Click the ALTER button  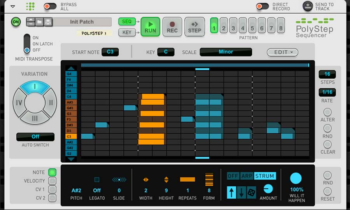pyautogui.click(x=327, y=112)
